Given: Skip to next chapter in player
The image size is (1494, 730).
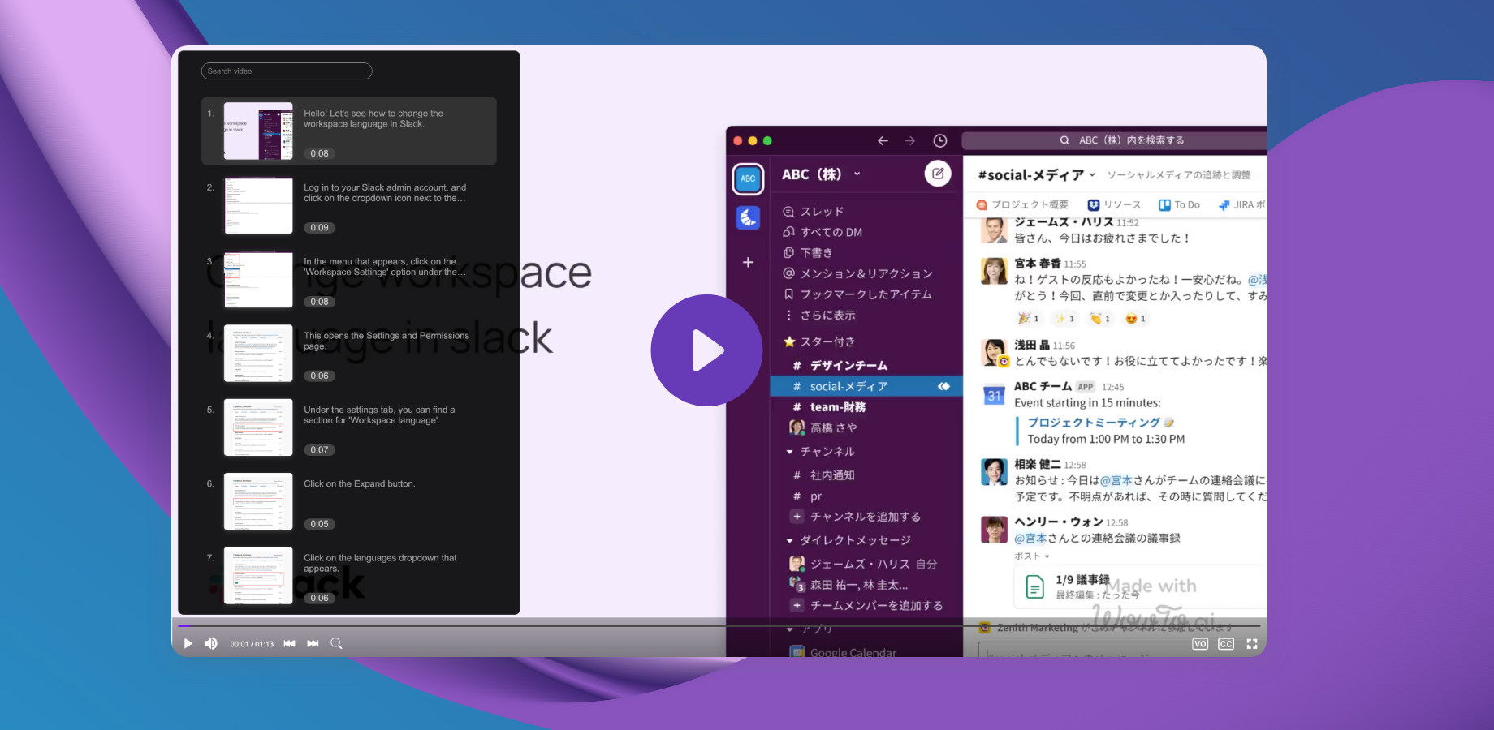Looking at the screenshot, I should click(313, 643).
